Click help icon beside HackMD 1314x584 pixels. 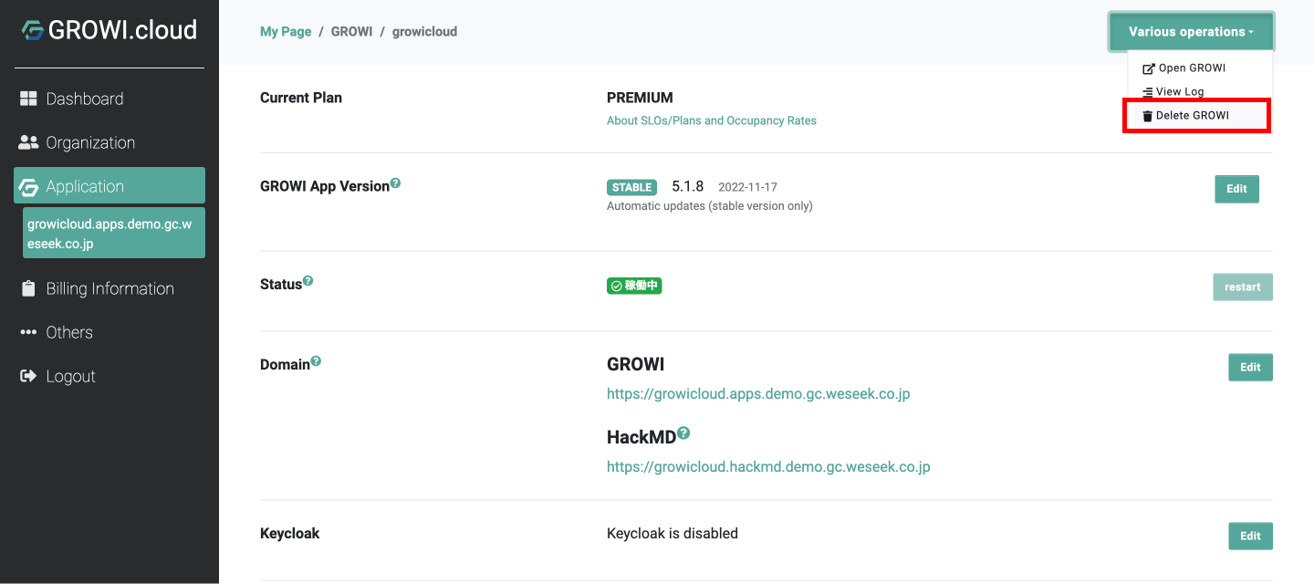[683, 433]
